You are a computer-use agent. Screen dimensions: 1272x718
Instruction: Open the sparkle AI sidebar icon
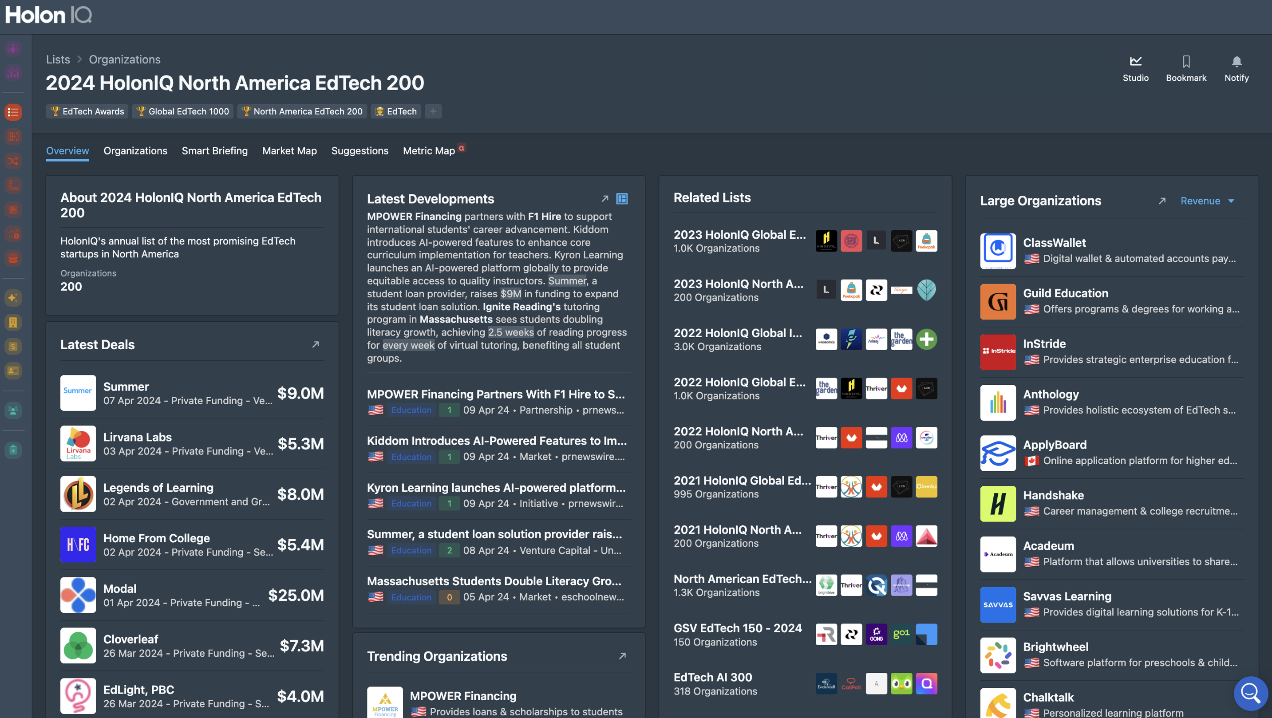tap(13, 298)
